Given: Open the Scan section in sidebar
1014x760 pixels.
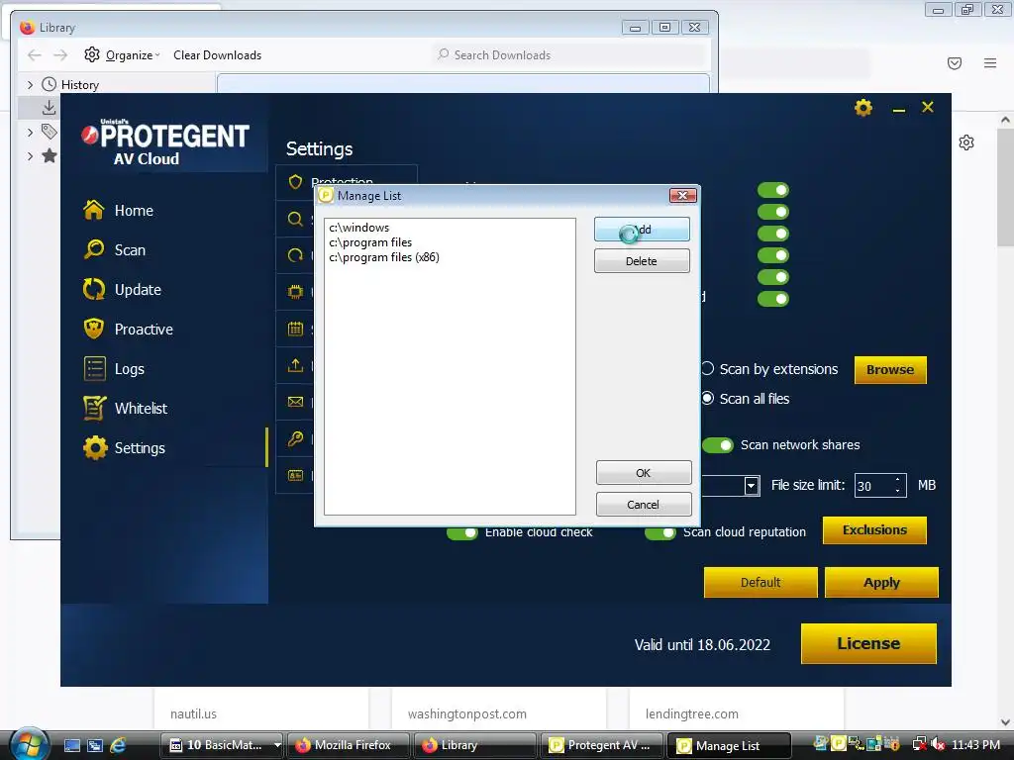Looking at the screenshot, I should (x=130, y=250).
